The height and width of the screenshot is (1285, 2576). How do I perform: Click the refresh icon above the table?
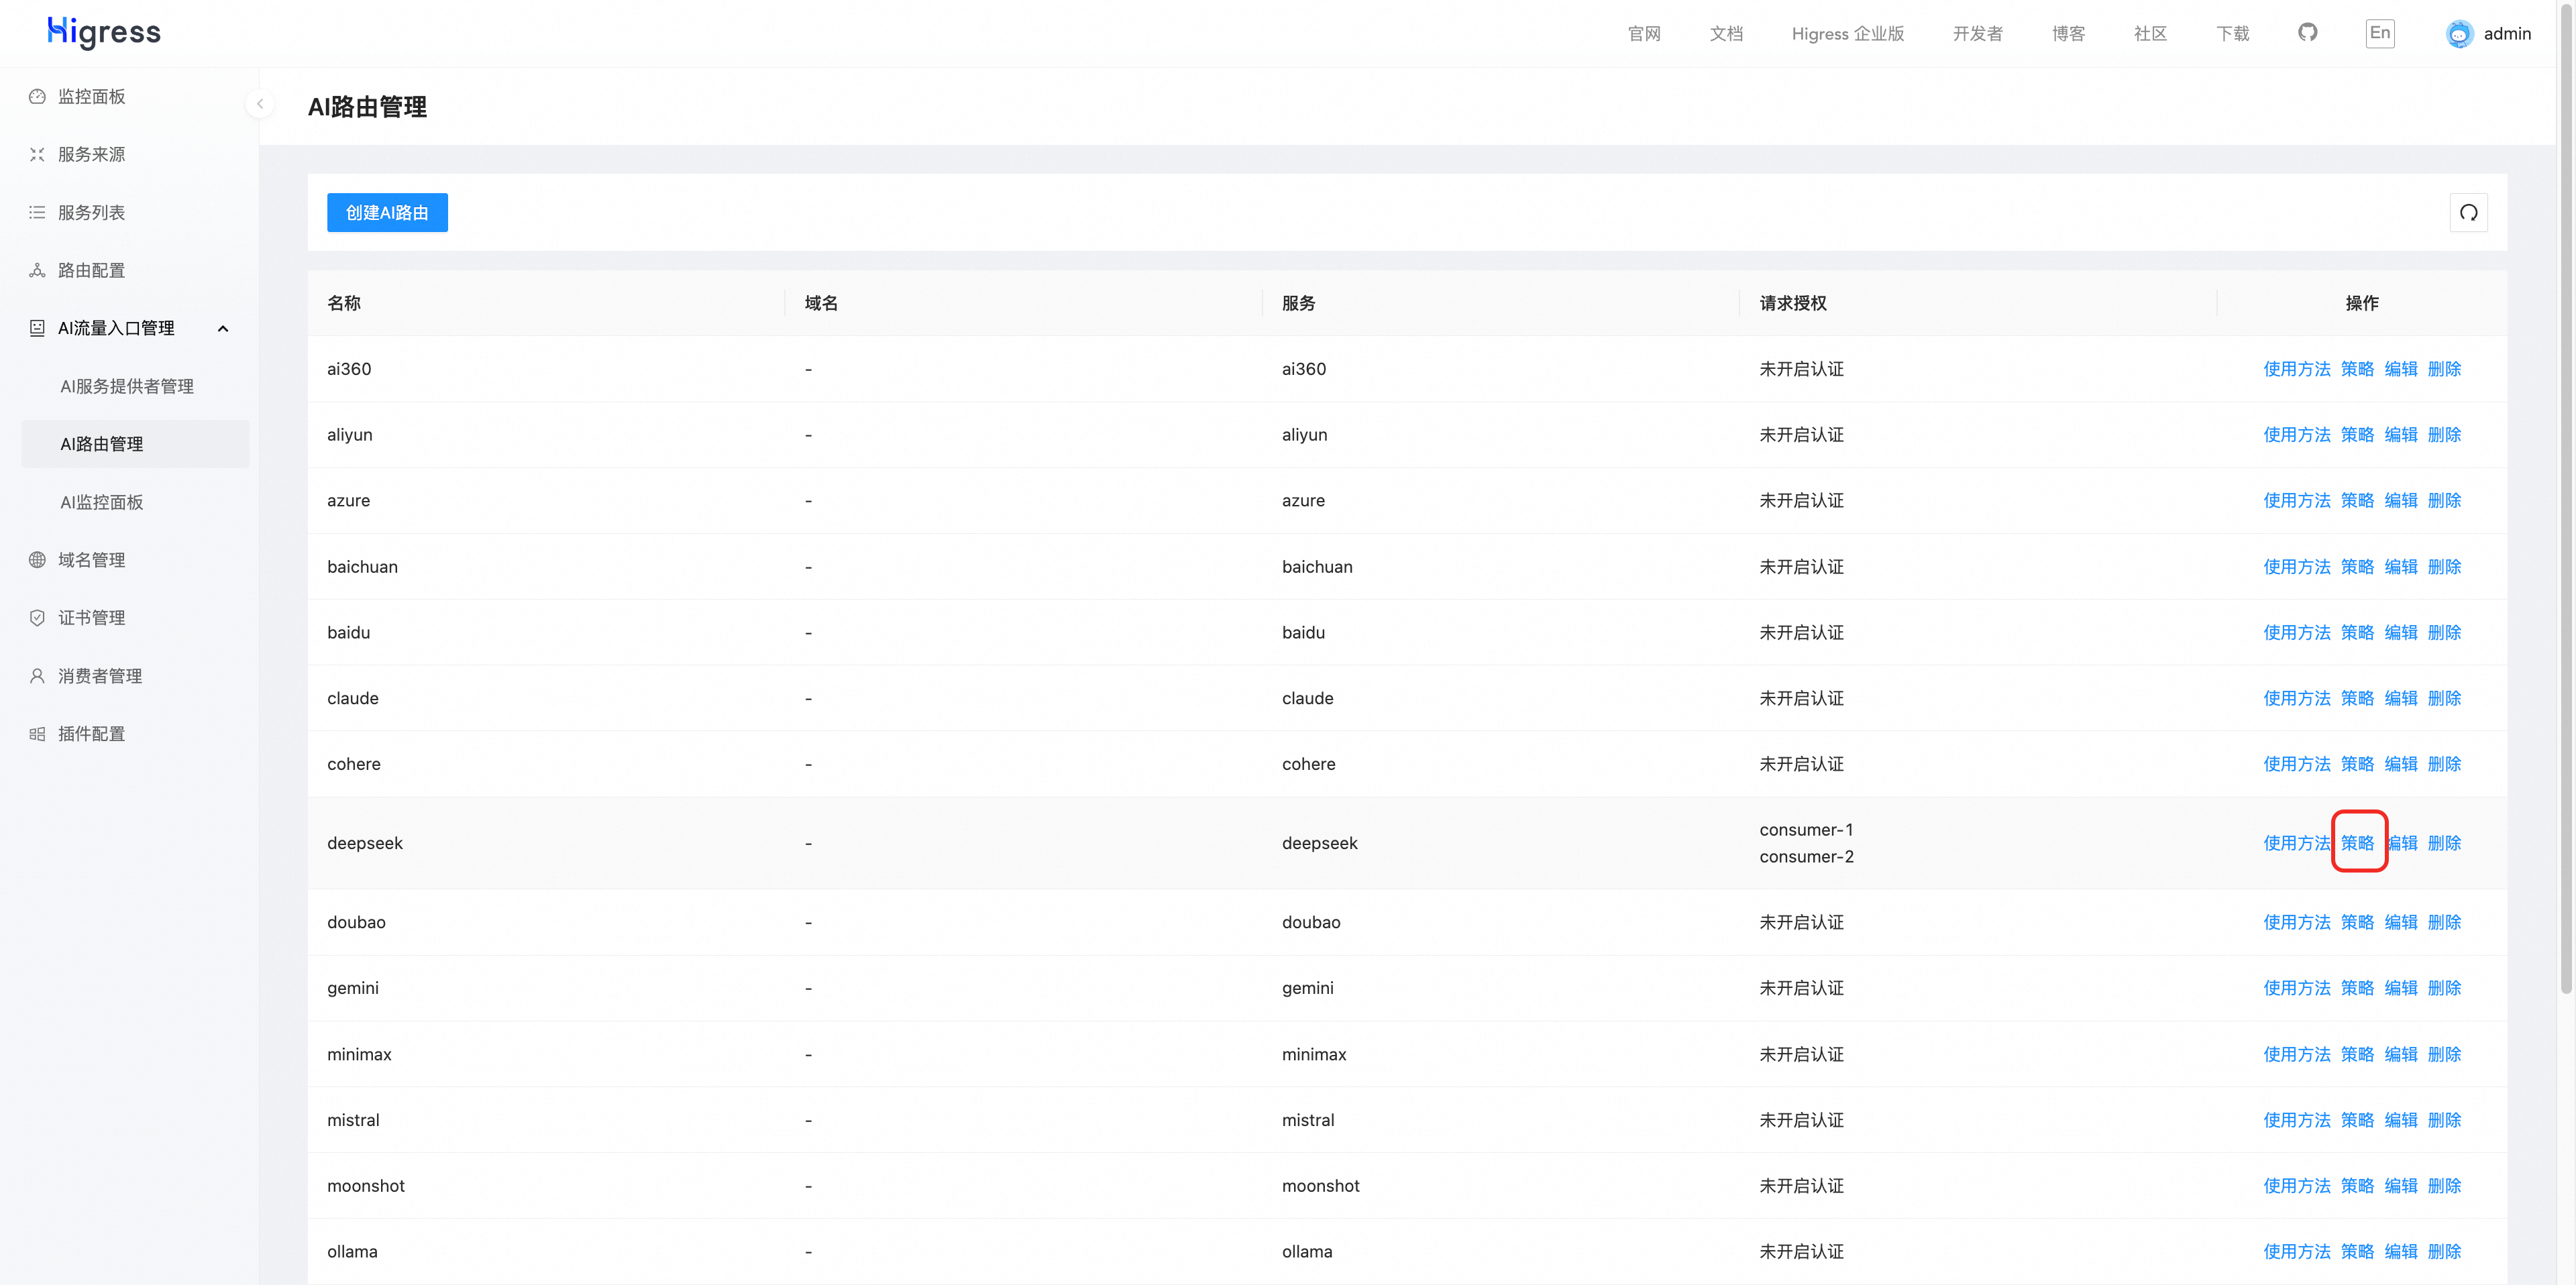(x=2468, y=213)
